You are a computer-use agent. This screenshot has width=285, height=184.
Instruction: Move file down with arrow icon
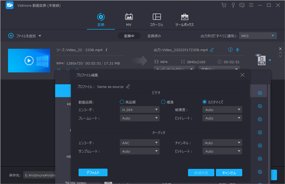click(280, 56)
